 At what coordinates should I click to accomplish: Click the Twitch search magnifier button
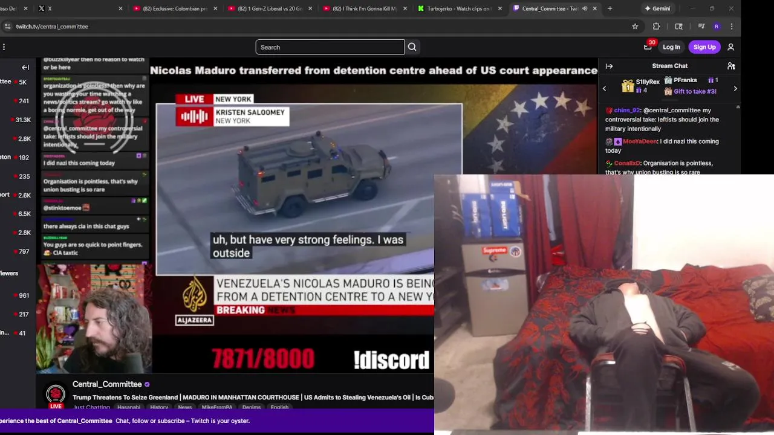tap(412, 47)
